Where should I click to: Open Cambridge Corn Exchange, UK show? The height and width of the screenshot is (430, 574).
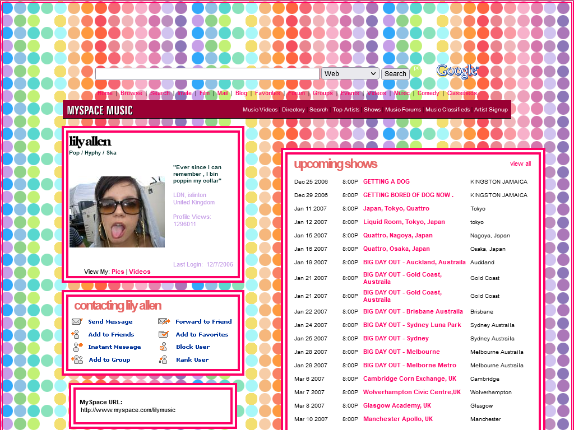coord(410,378)
